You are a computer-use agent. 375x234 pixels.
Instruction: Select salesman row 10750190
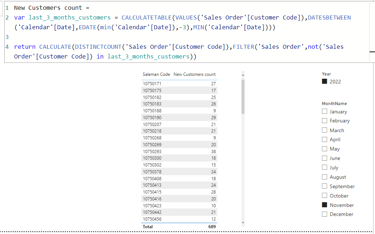pyautogui.click(x=179, y=118)
